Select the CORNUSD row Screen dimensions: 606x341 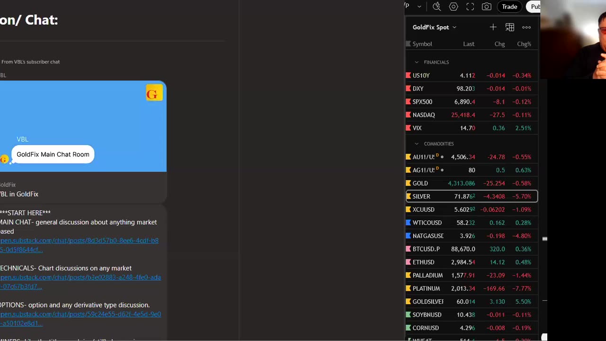click(x=472, y=328)
